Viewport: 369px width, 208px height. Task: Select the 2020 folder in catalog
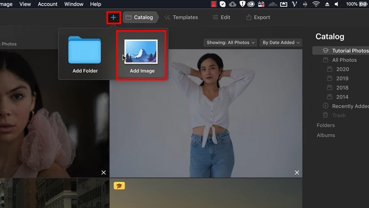pos(342,69)
